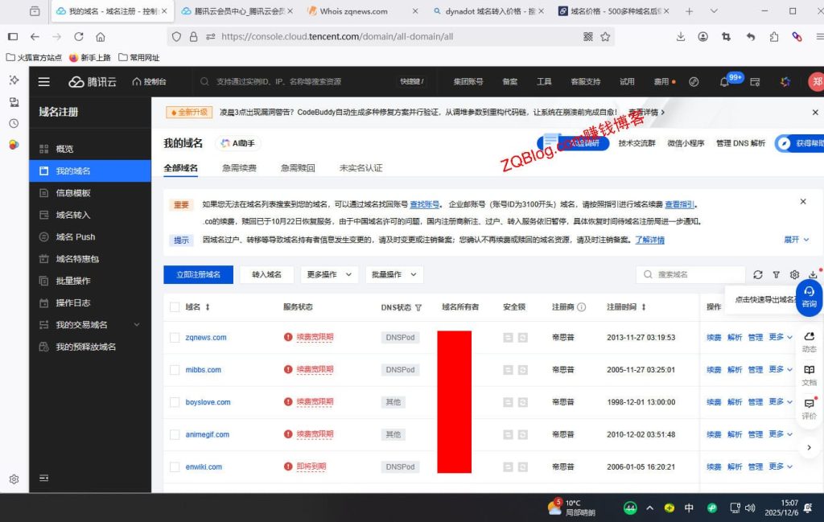
Task: Select the checkbox for zqnews.com row
Action: [x=175, y=337]
